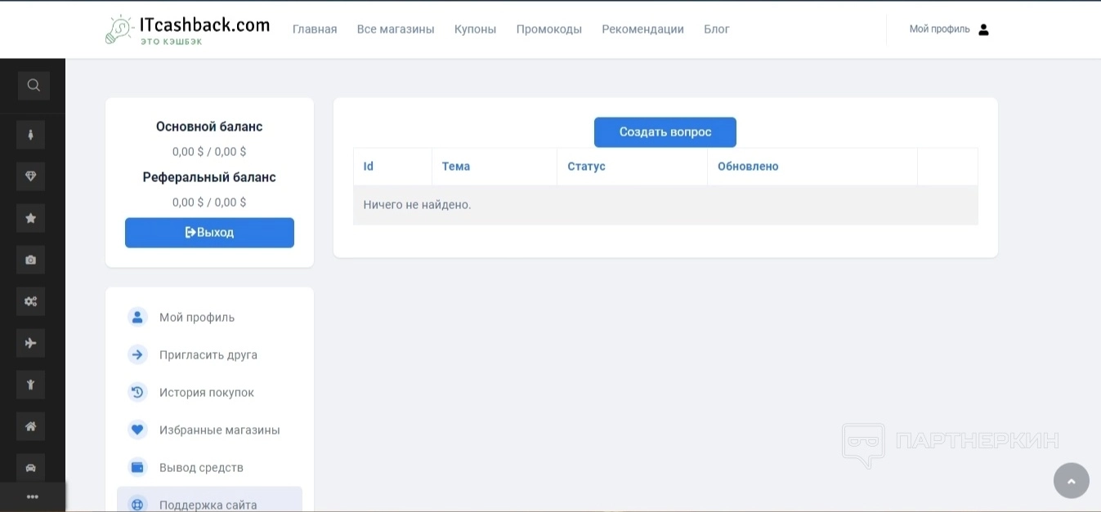
Task: Click the Ничего не найдено empty row
Action: click(x=665, y=205)
